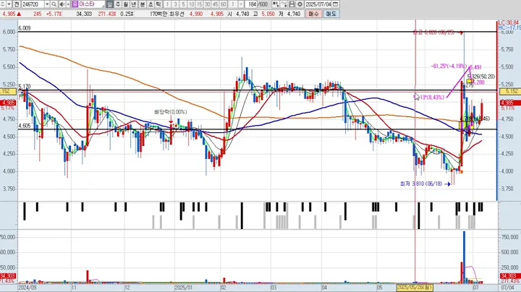Choose the 3 interval preset

pyautogui.click(x=175, y=4)
